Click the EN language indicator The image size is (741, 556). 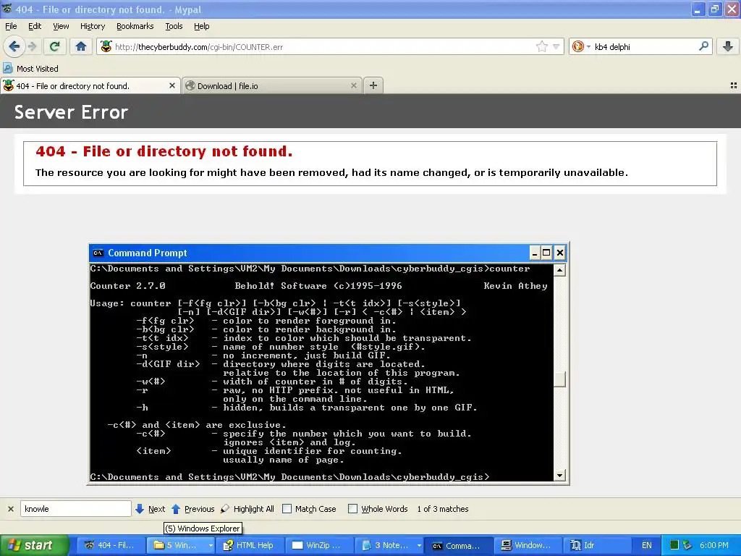pyautogui.click(x=646, y=545)
